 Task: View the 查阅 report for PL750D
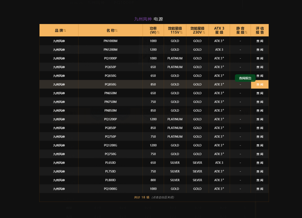point(260,171)
